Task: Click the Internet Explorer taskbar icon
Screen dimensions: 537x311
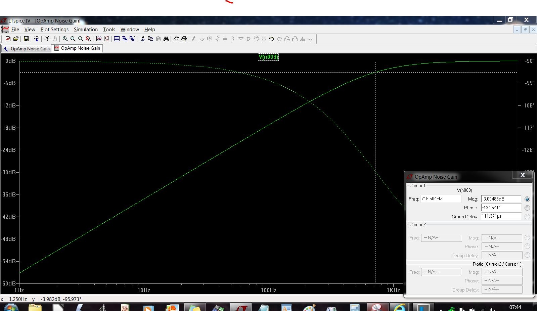Action: click(399, 307)
